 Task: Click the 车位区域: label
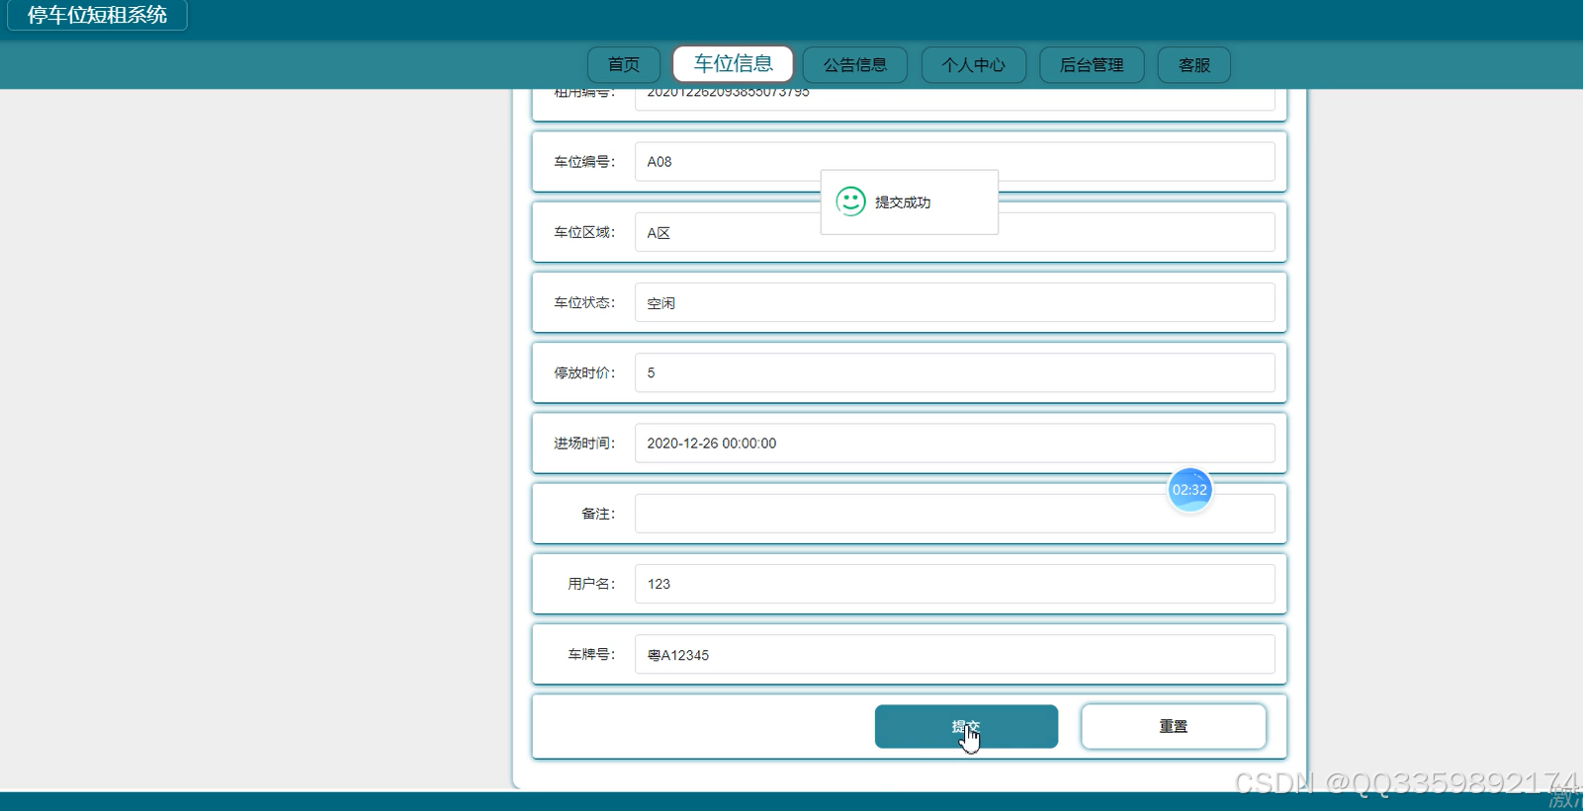pyautogui.click(x=584, y=232)
